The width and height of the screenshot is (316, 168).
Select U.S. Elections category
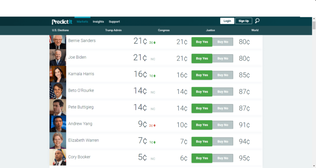point(60,30)
